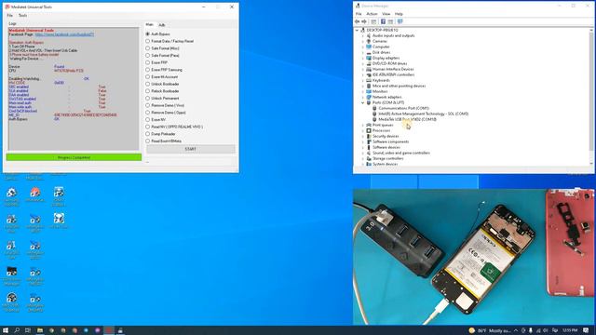Image resolution: width=596 pixels, height=335 pixels.
Task: Expand Disk drives category
Action: pyautogui.click(x=362, y=52)
